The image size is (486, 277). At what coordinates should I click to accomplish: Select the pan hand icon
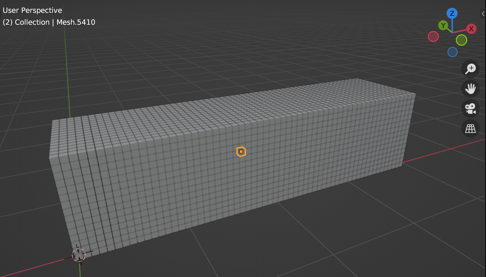pos(470,88)
